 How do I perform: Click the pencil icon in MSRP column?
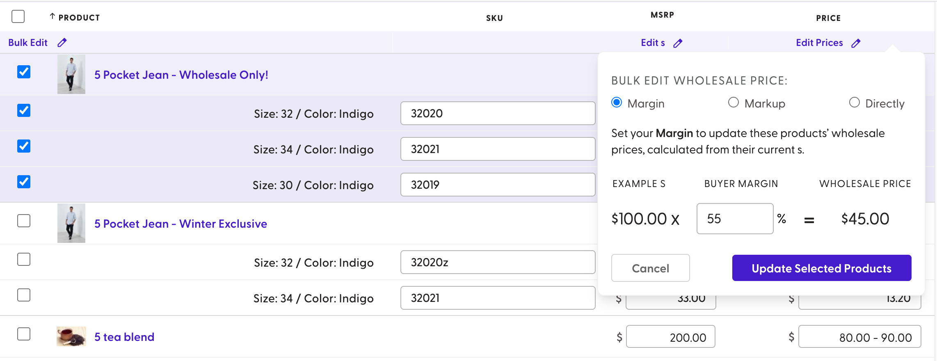tap(678, 43)
